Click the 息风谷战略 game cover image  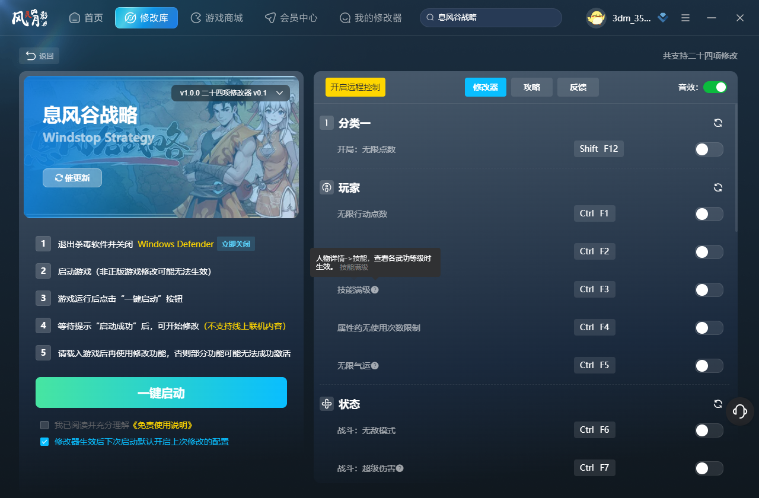pyautogui.click(x=161, y=147)
